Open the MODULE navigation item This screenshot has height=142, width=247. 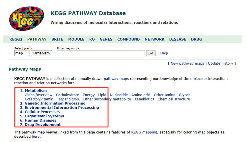pyautogui.click(x=76, y=39)
